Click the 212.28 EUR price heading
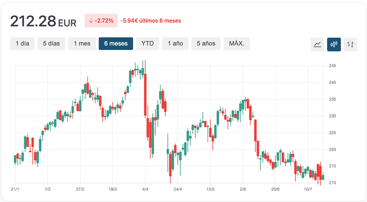Viewport: 367px width, 202px height. (x=43, y=21)
